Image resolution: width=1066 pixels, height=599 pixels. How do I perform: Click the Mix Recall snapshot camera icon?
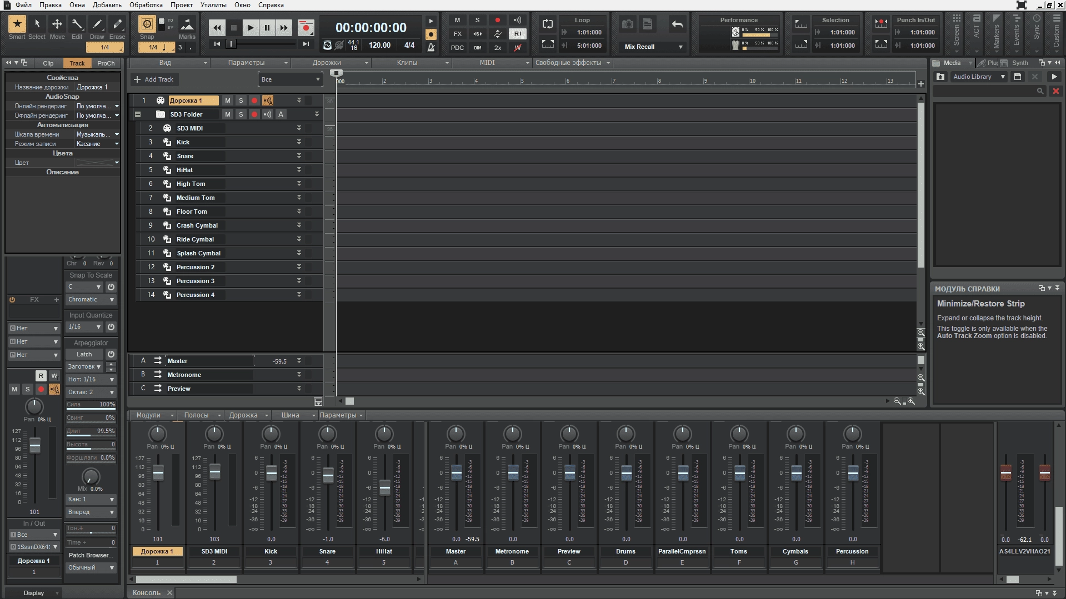(x=628, y=24)
